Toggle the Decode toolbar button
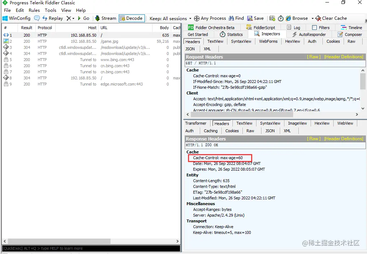367x254 pixels. point(132,18)
